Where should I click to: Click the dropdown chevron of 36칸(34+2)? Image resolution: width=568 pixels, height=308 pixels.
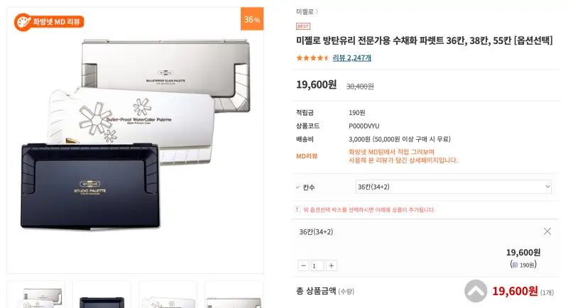point(547,187)
